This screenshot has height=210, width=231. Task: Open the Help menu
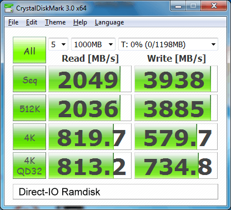tap(80, 22)
